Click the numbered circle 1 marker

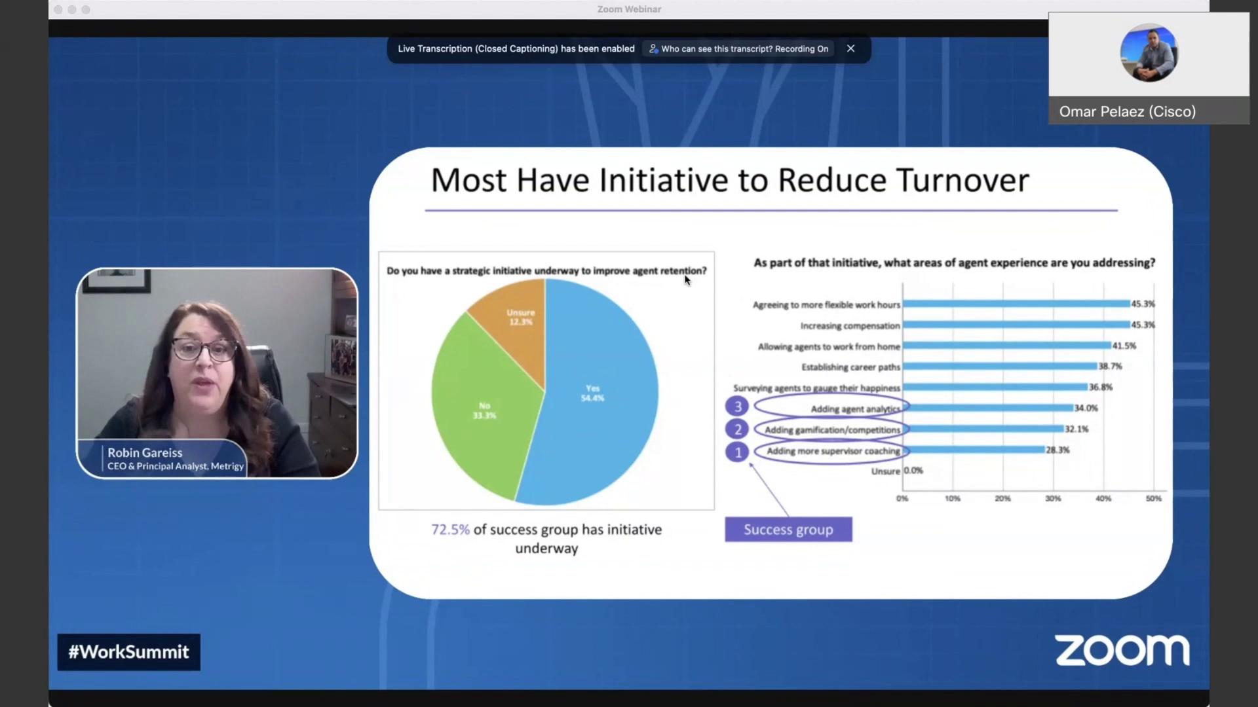(737, 452)
